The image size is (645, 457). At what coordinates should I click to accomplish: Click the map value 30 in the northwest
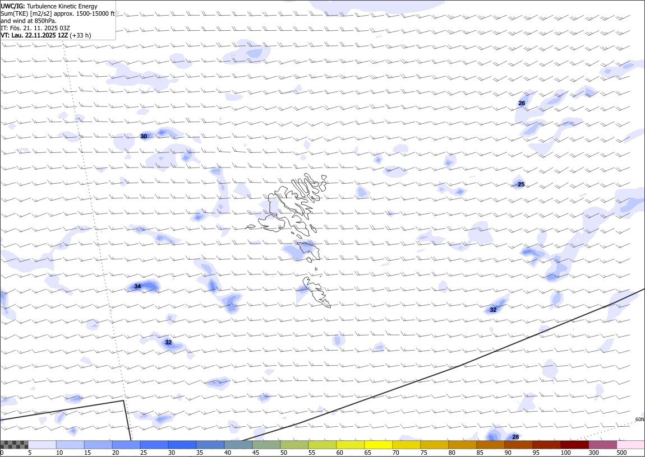click(x=144, y=136)
